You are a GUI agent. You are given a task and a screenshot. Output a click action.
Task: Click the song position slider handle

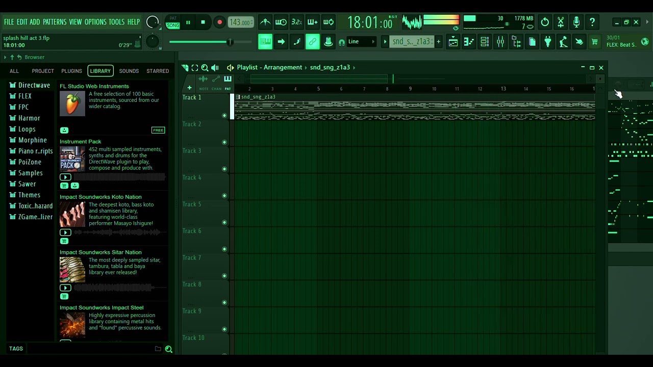coord(230,42)
